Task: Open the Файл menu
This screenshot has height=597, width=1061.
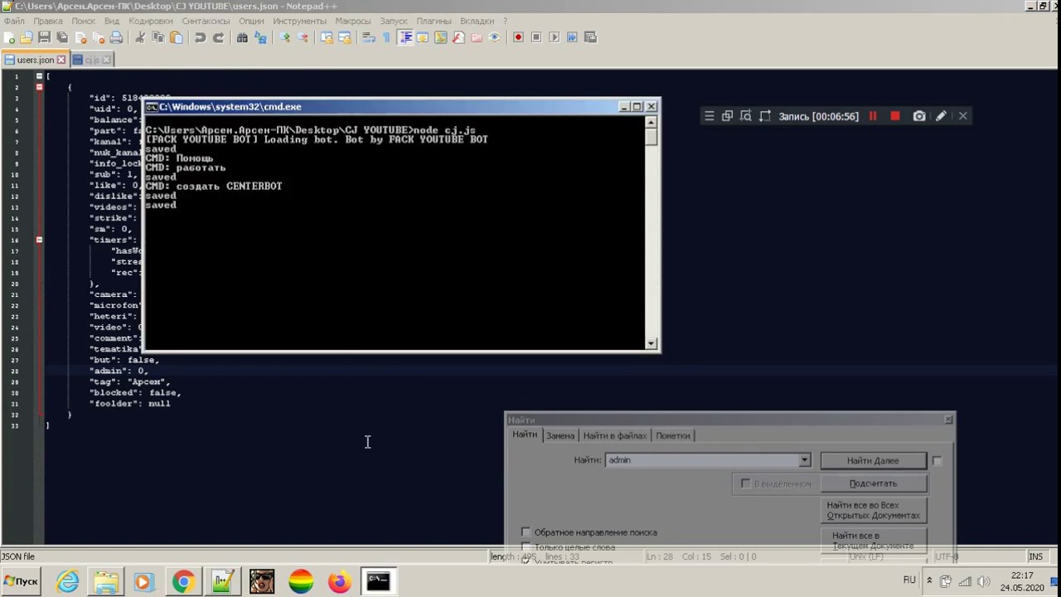Action: [14, 21]
